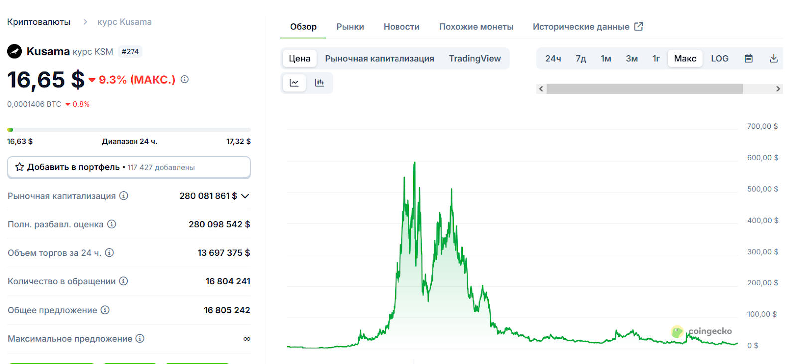The width and height of the screenshot is (797, 364).
Task: Click total supply value 16 805 242
Action: (x=227, y=310)
